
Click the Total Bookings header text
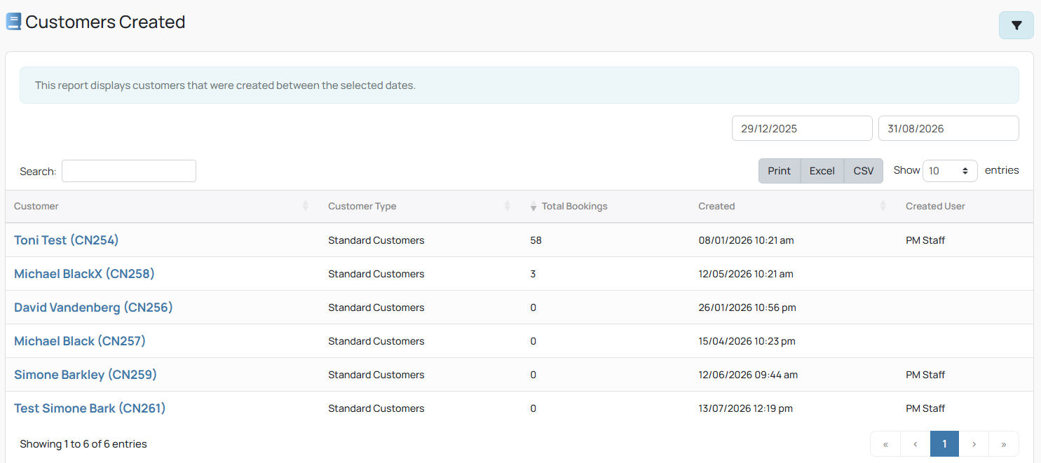point(575,206)
